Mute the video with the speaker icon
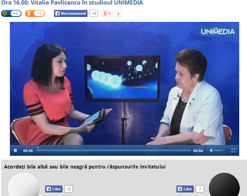Image resolution: width=247 pixels, height=196 pixels. click(x=211, y=151)
